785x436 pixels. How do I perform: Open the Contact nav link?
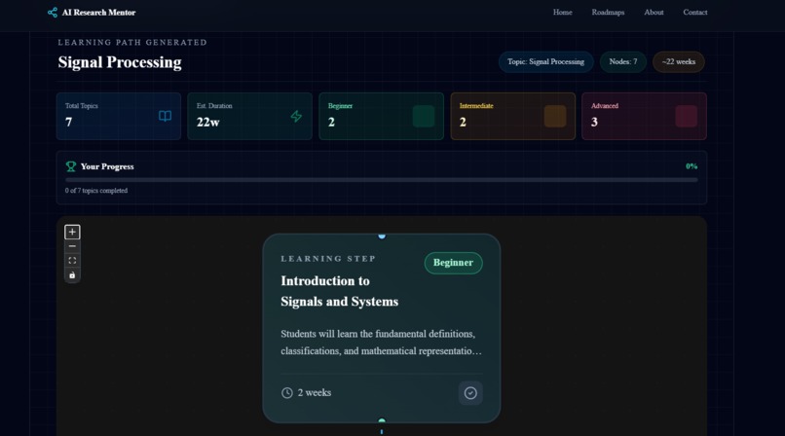694,12
